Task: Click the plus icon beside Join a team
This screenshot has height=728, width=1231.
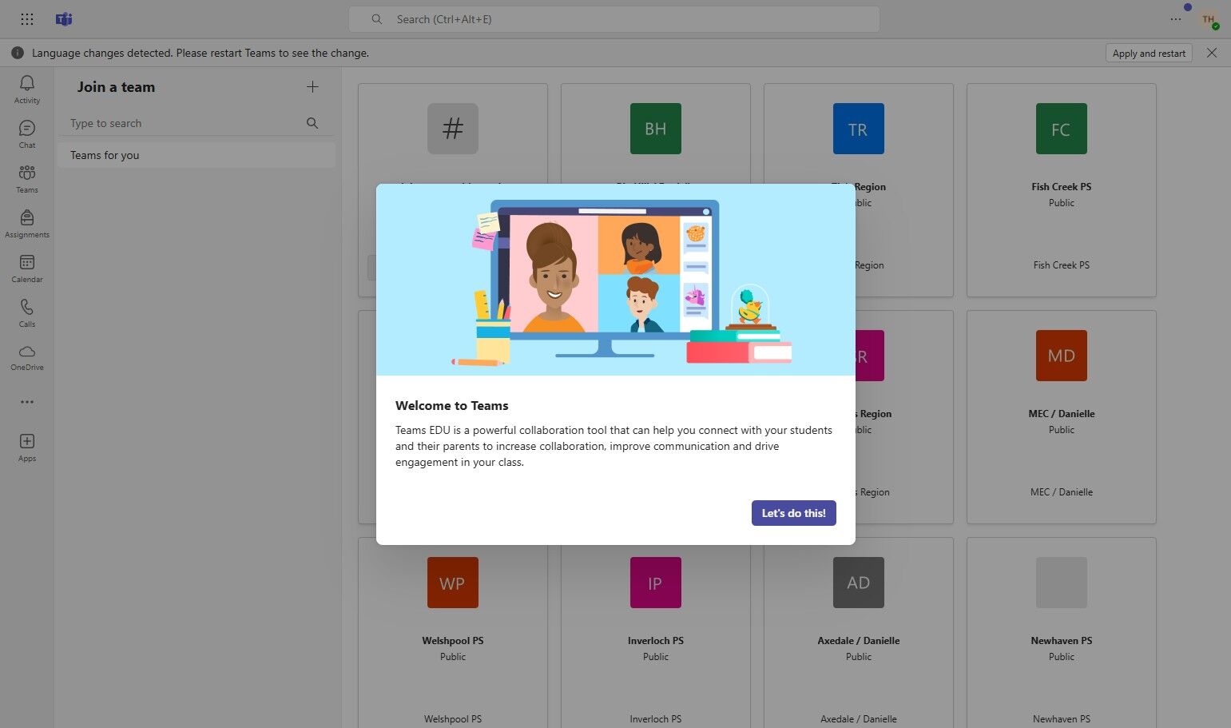Action: tap(312, 87)
